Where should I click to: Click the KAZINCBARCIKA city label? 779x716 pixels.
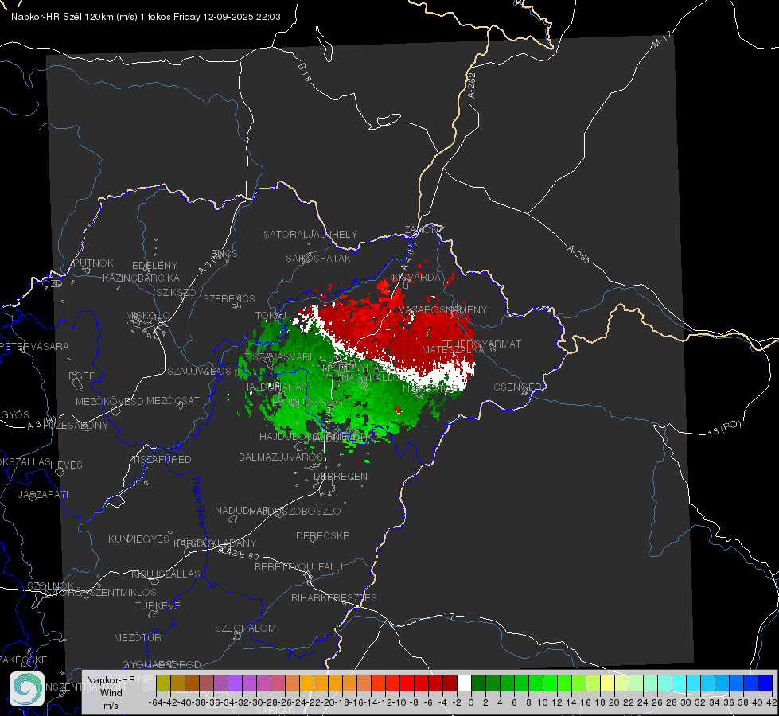coord(141,278)
